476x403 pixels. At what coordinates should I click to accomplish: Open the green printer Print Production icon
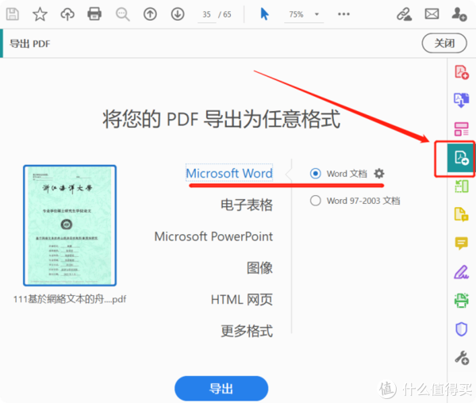click(x=462, y=301)
